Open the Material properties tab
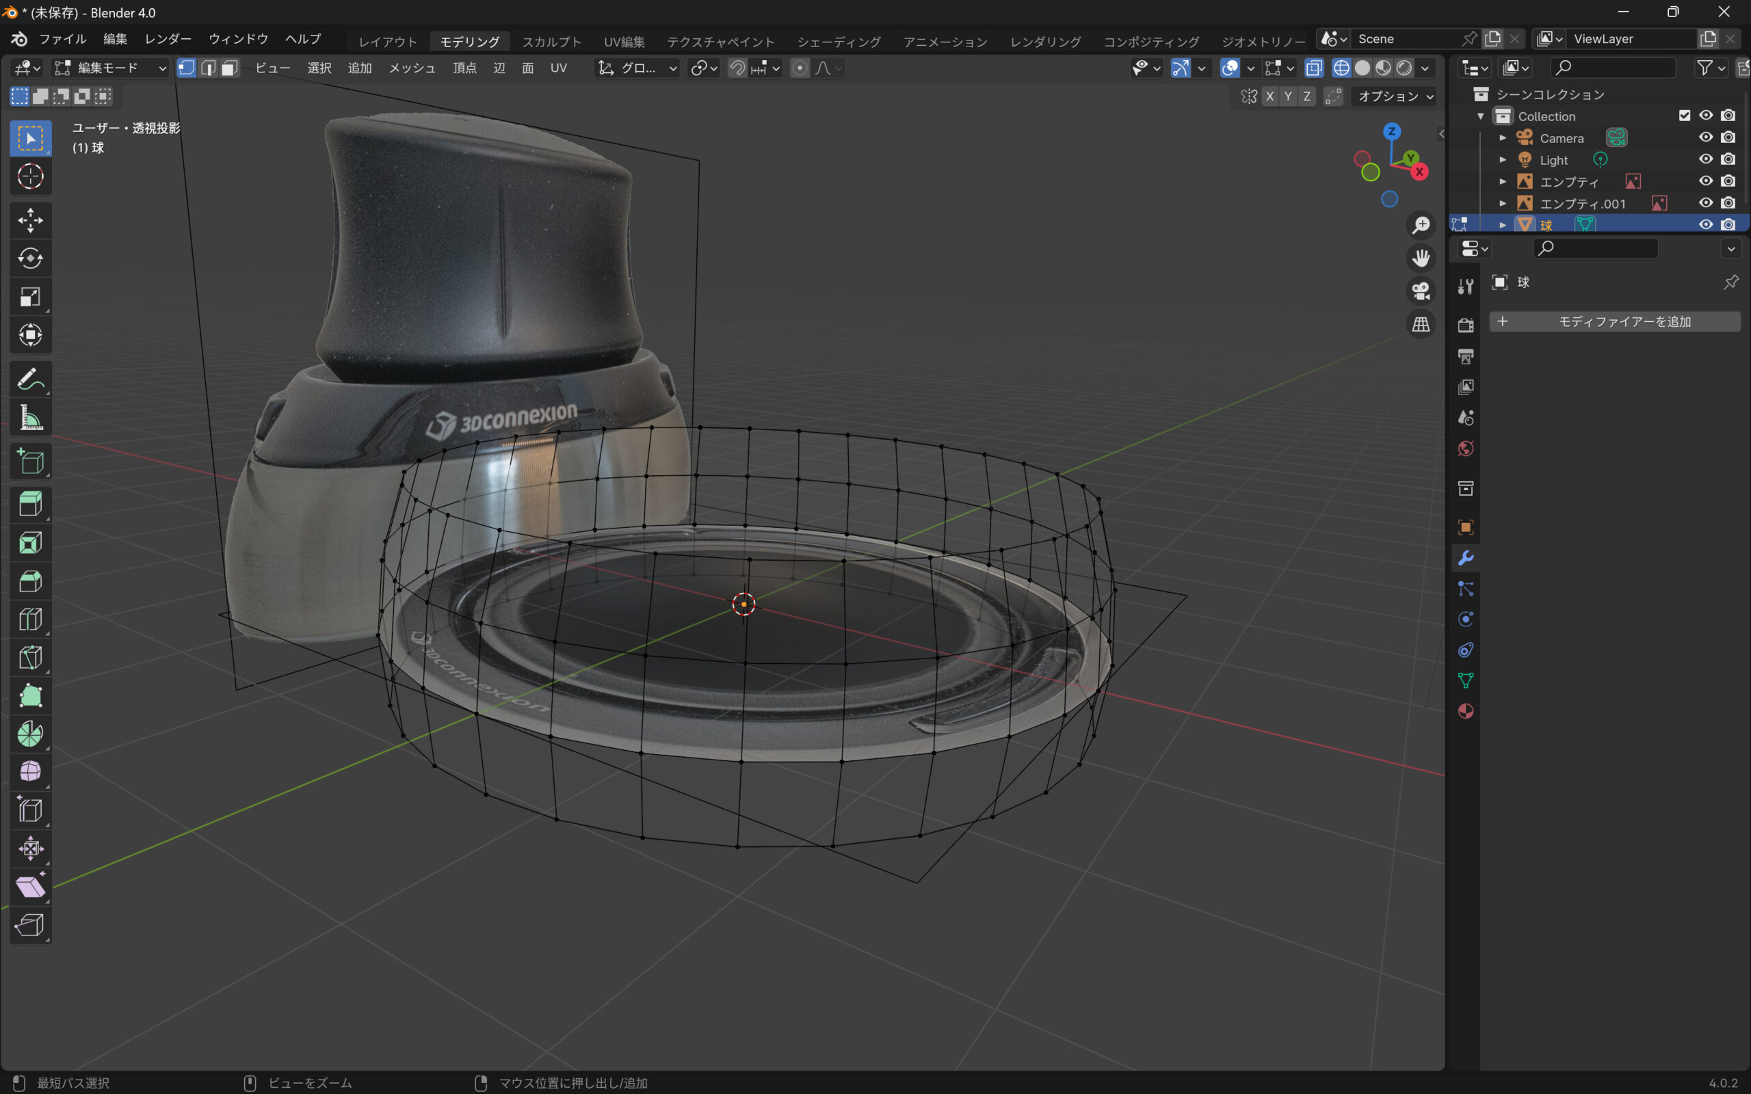Image resolution: width=1751 pixels, height=1094 pixels. pos(1465,711)
